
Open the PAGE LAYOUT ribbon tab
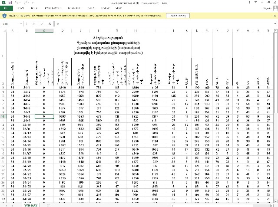coord(53,8)
